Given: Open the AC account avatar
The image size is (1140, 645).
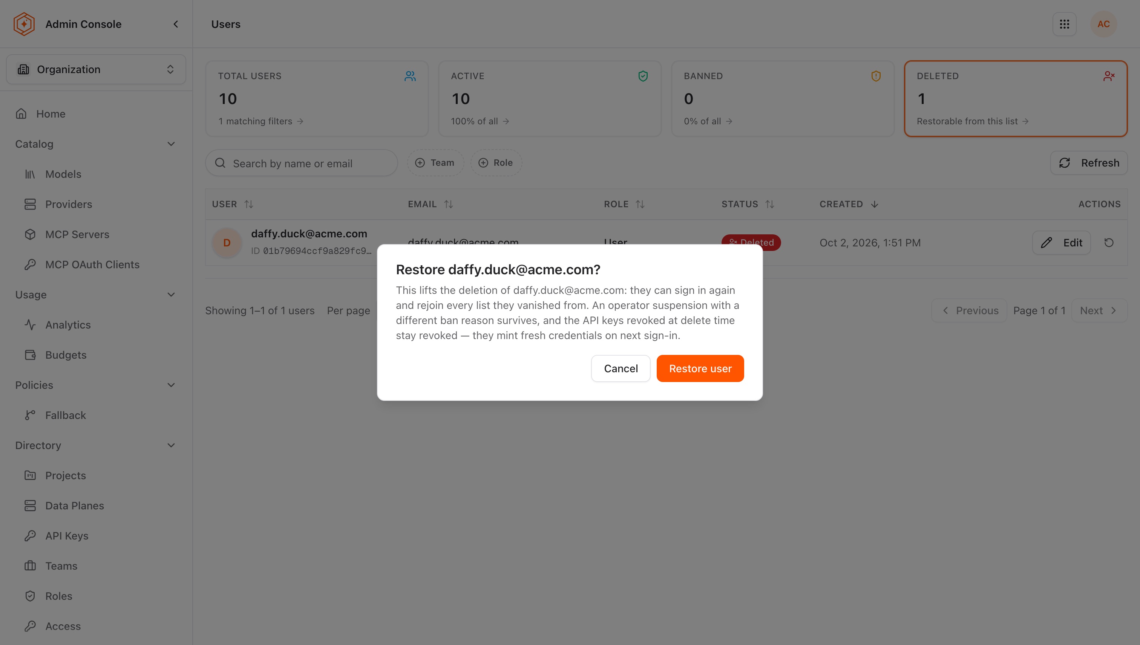Looking at the screenshot, I should click(x=1103, y=24).
